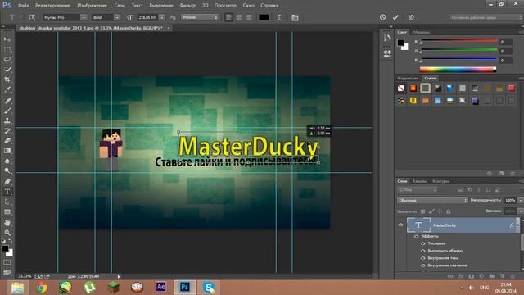Select the Crop tool
The width and height of the screenshot is (524, 295).
click(x=7, y=79)
